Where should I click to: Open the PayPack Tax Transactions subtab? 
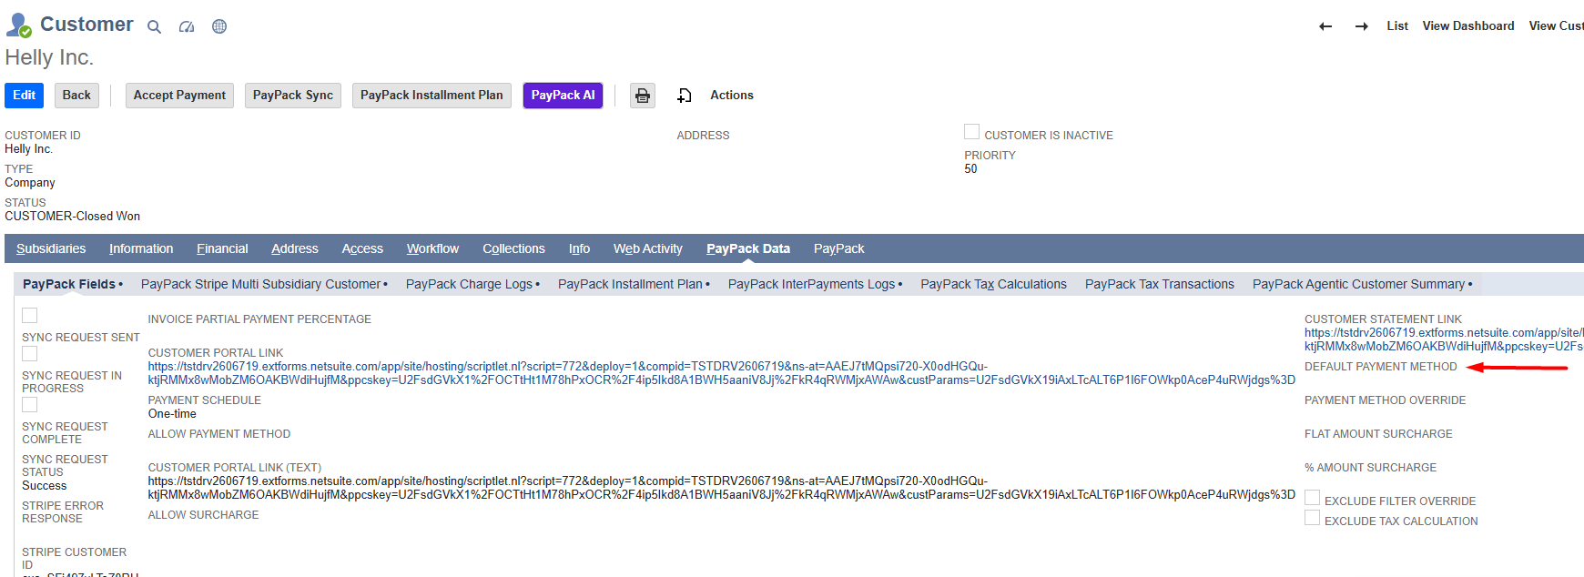tap(1160, 284)
